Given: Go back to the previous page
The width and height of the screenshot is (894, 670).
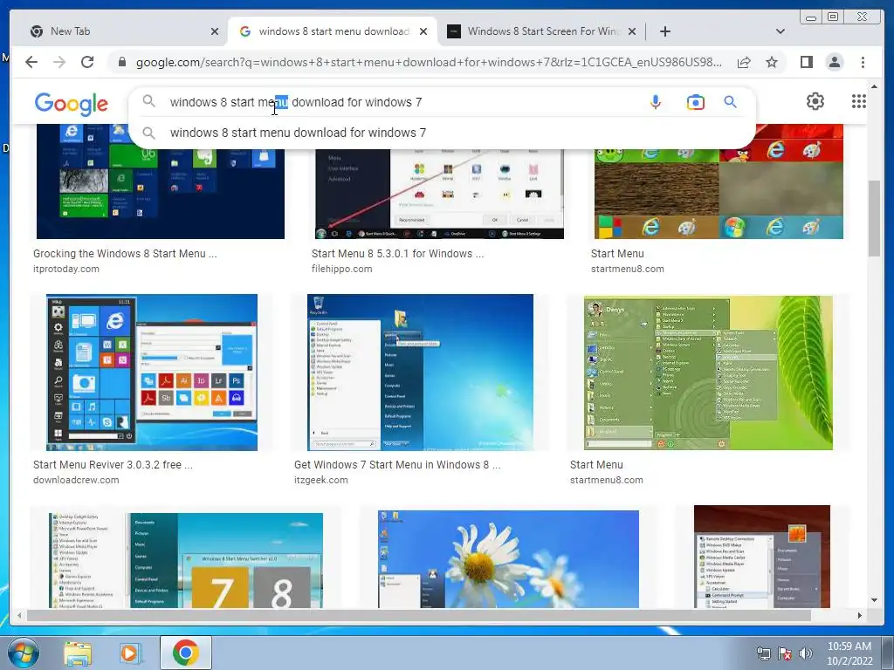Looking at the screenshot, I should [31, 62].
